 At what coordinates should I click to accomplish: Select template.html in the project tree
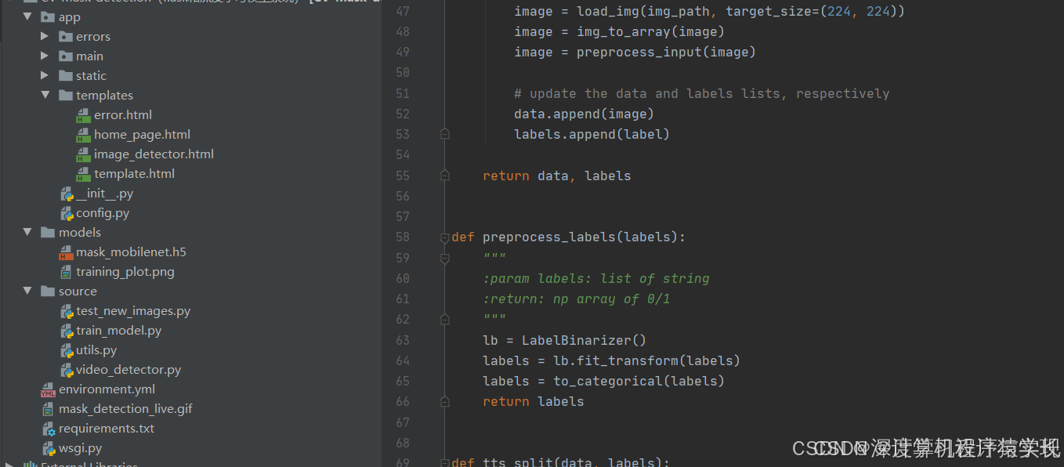[135, 174]
